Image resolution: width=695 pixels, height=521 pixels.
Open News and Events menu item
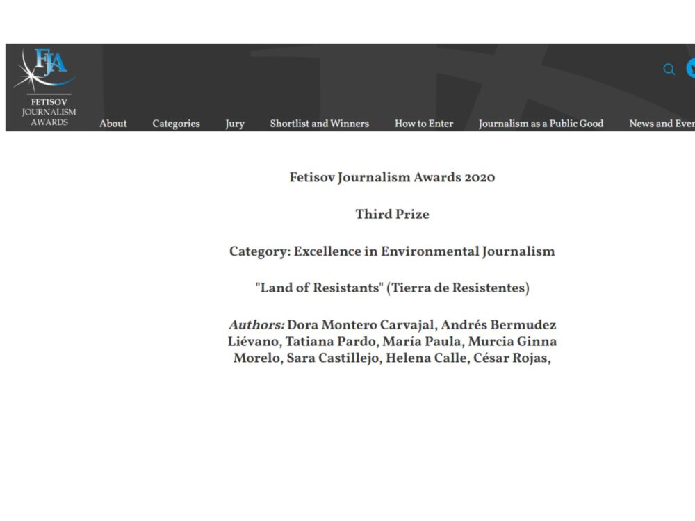tap(662, 124)
